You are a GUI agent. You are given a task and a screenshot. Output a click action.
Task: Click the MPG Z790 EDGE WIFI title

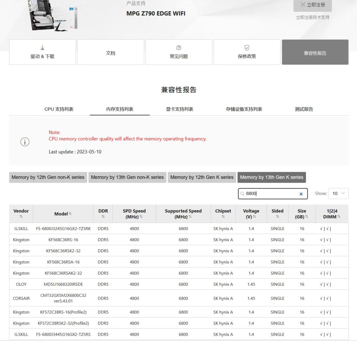click(x=156, y=14)
